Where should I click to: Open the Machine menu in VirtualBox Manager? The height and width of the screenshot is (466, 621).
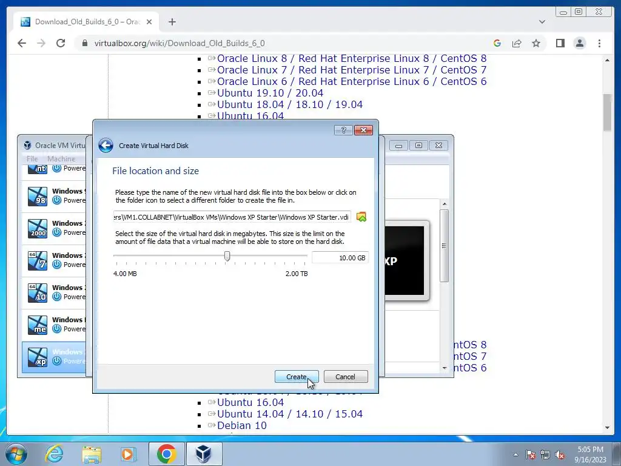coord(61,158)
